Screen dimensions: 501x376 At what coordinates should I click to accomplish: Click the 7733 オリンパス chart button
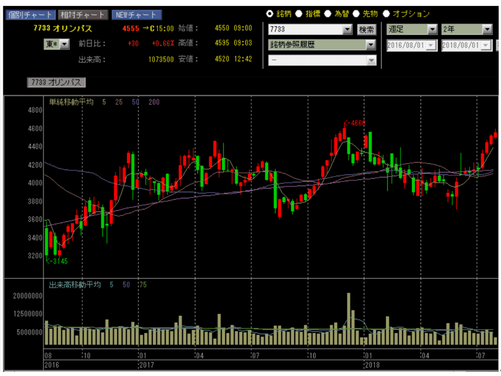(57, 83)
